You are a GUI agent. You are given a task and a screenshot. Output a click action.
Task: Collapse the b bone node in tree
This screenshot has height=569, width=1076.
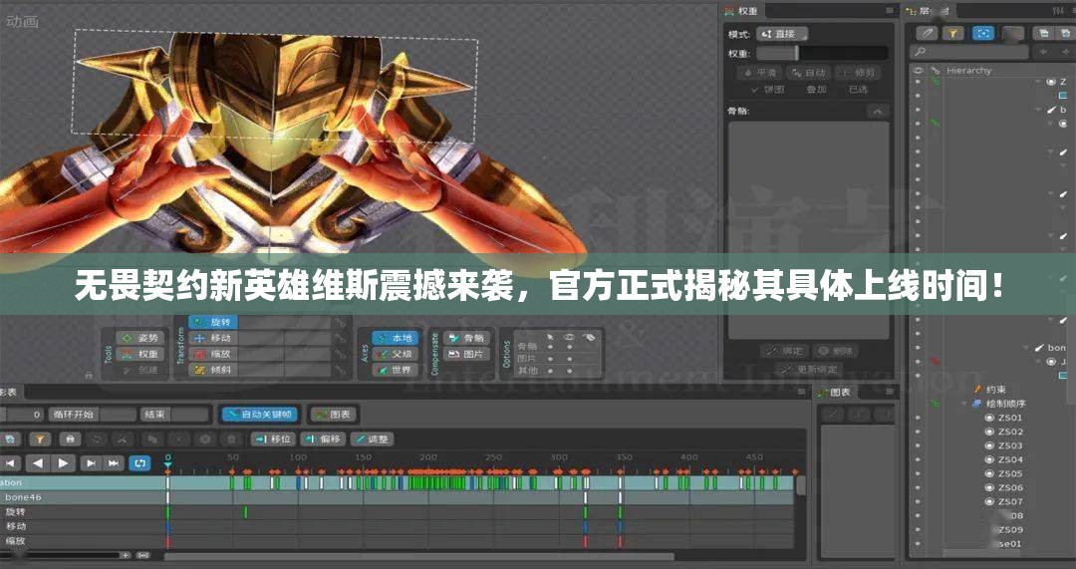point(1040,110)
